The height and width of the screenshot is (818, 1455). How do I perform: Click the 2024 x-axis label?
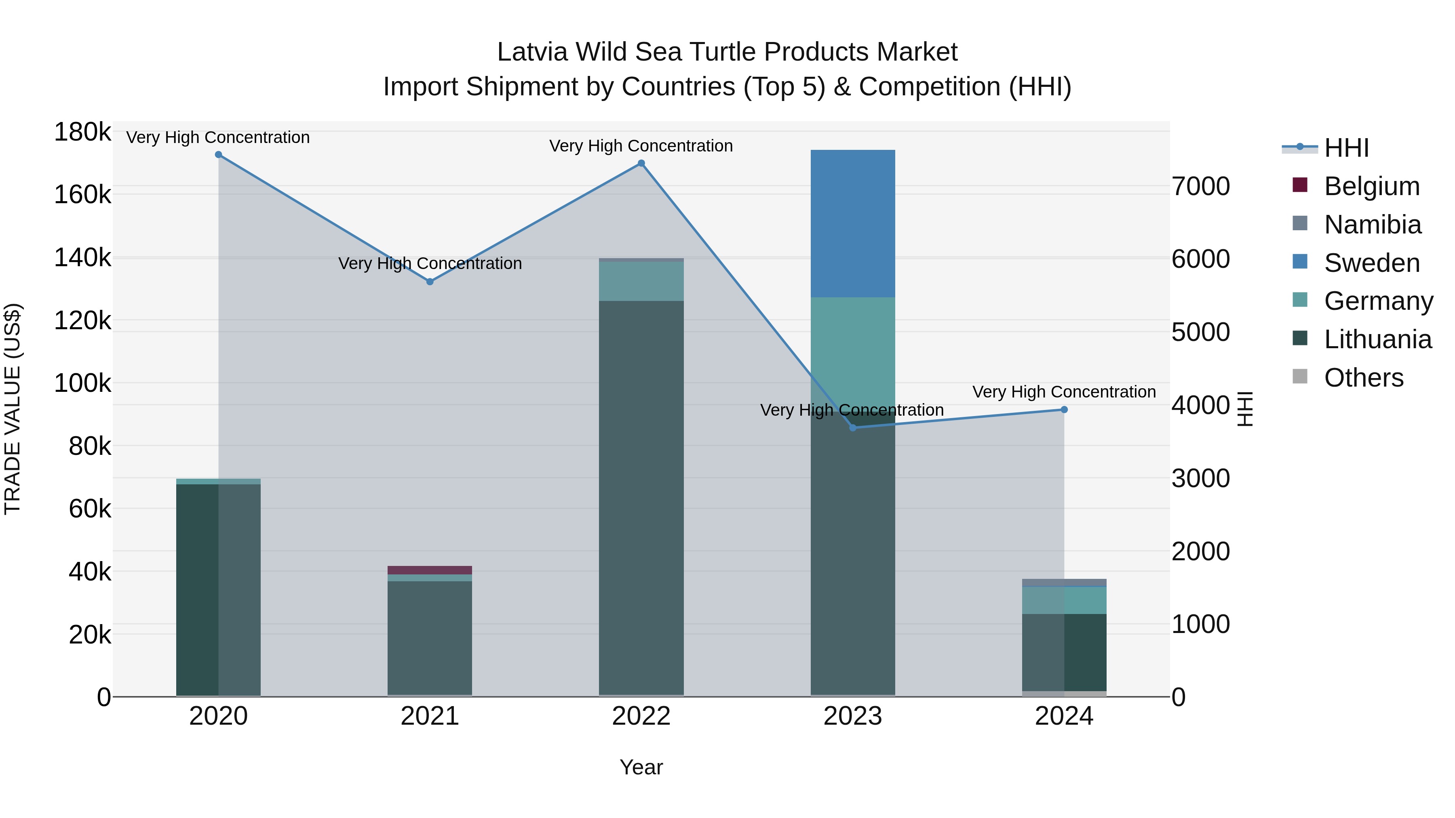pyautogui.click(x=1064, y=716)
